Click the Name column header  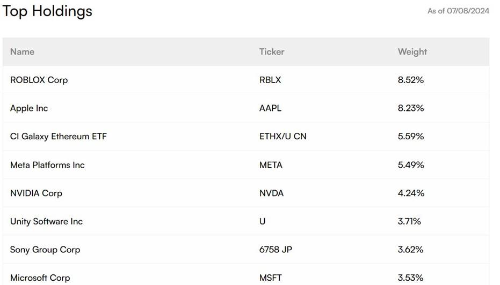[22, 51]
